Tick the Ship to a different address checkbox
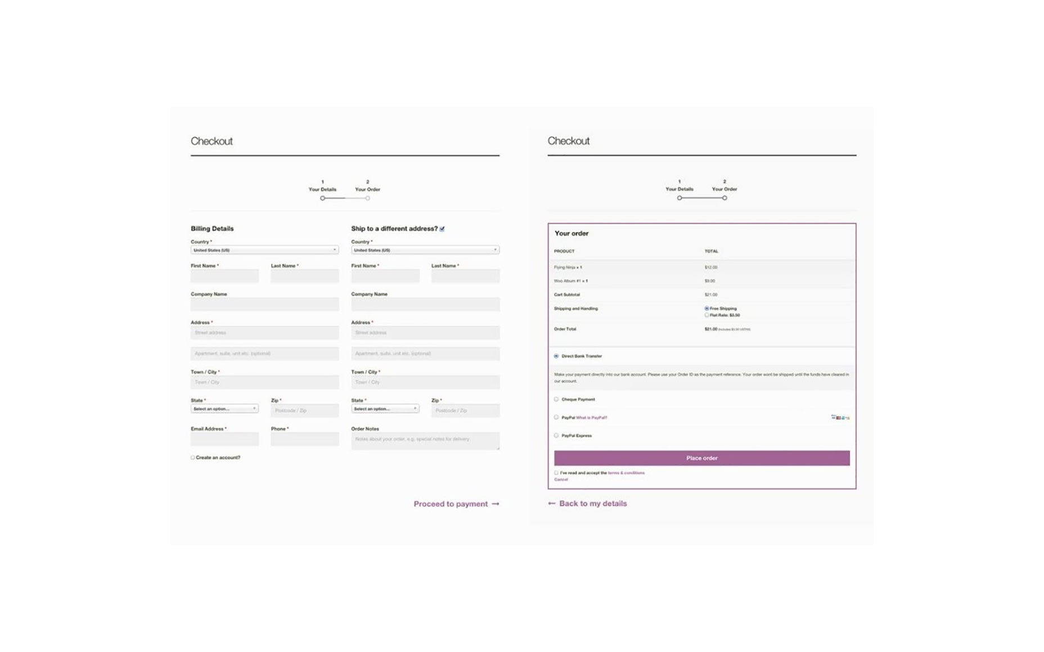 tap(442, 229)
